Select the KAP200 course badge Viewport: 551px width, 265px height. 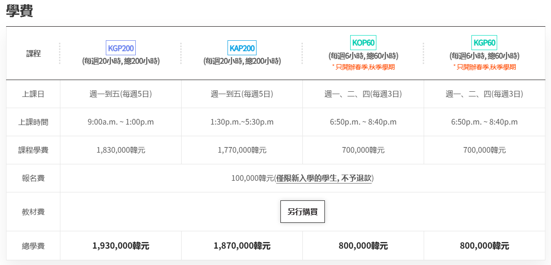click(242, 48)
